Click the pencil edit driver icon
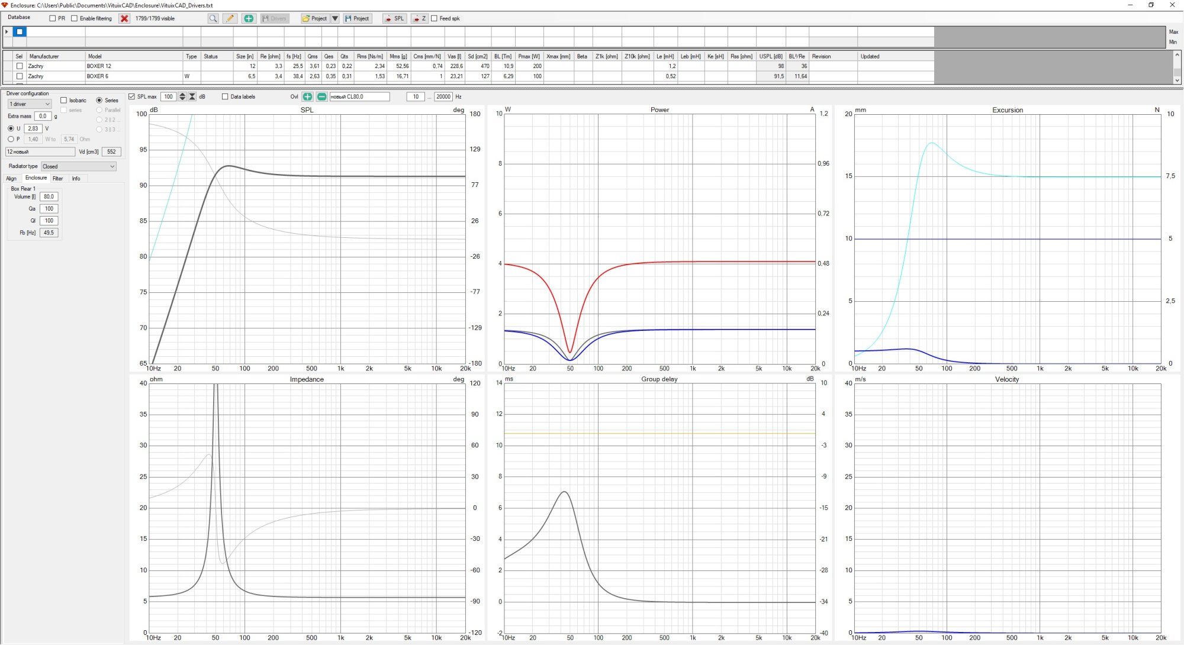1184x645 pixels. (230, 18)
